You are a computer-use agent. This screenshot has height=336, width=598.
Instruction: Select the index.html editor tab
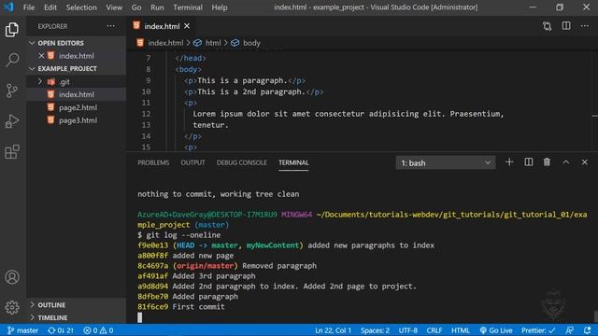[x=162, y=26]
